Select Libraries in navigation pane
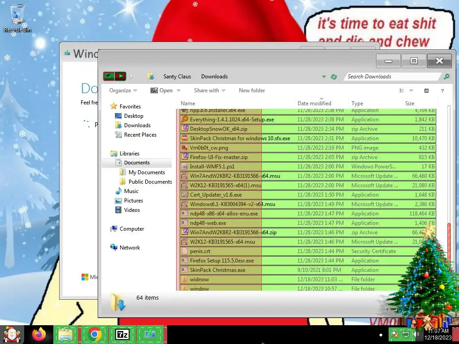The height and width of the screenshot is (344, 459). pos(125,153)
